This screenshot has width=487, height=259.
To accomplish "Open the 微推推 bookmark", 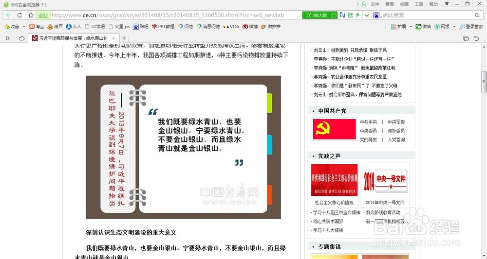I will pos(271,27).
